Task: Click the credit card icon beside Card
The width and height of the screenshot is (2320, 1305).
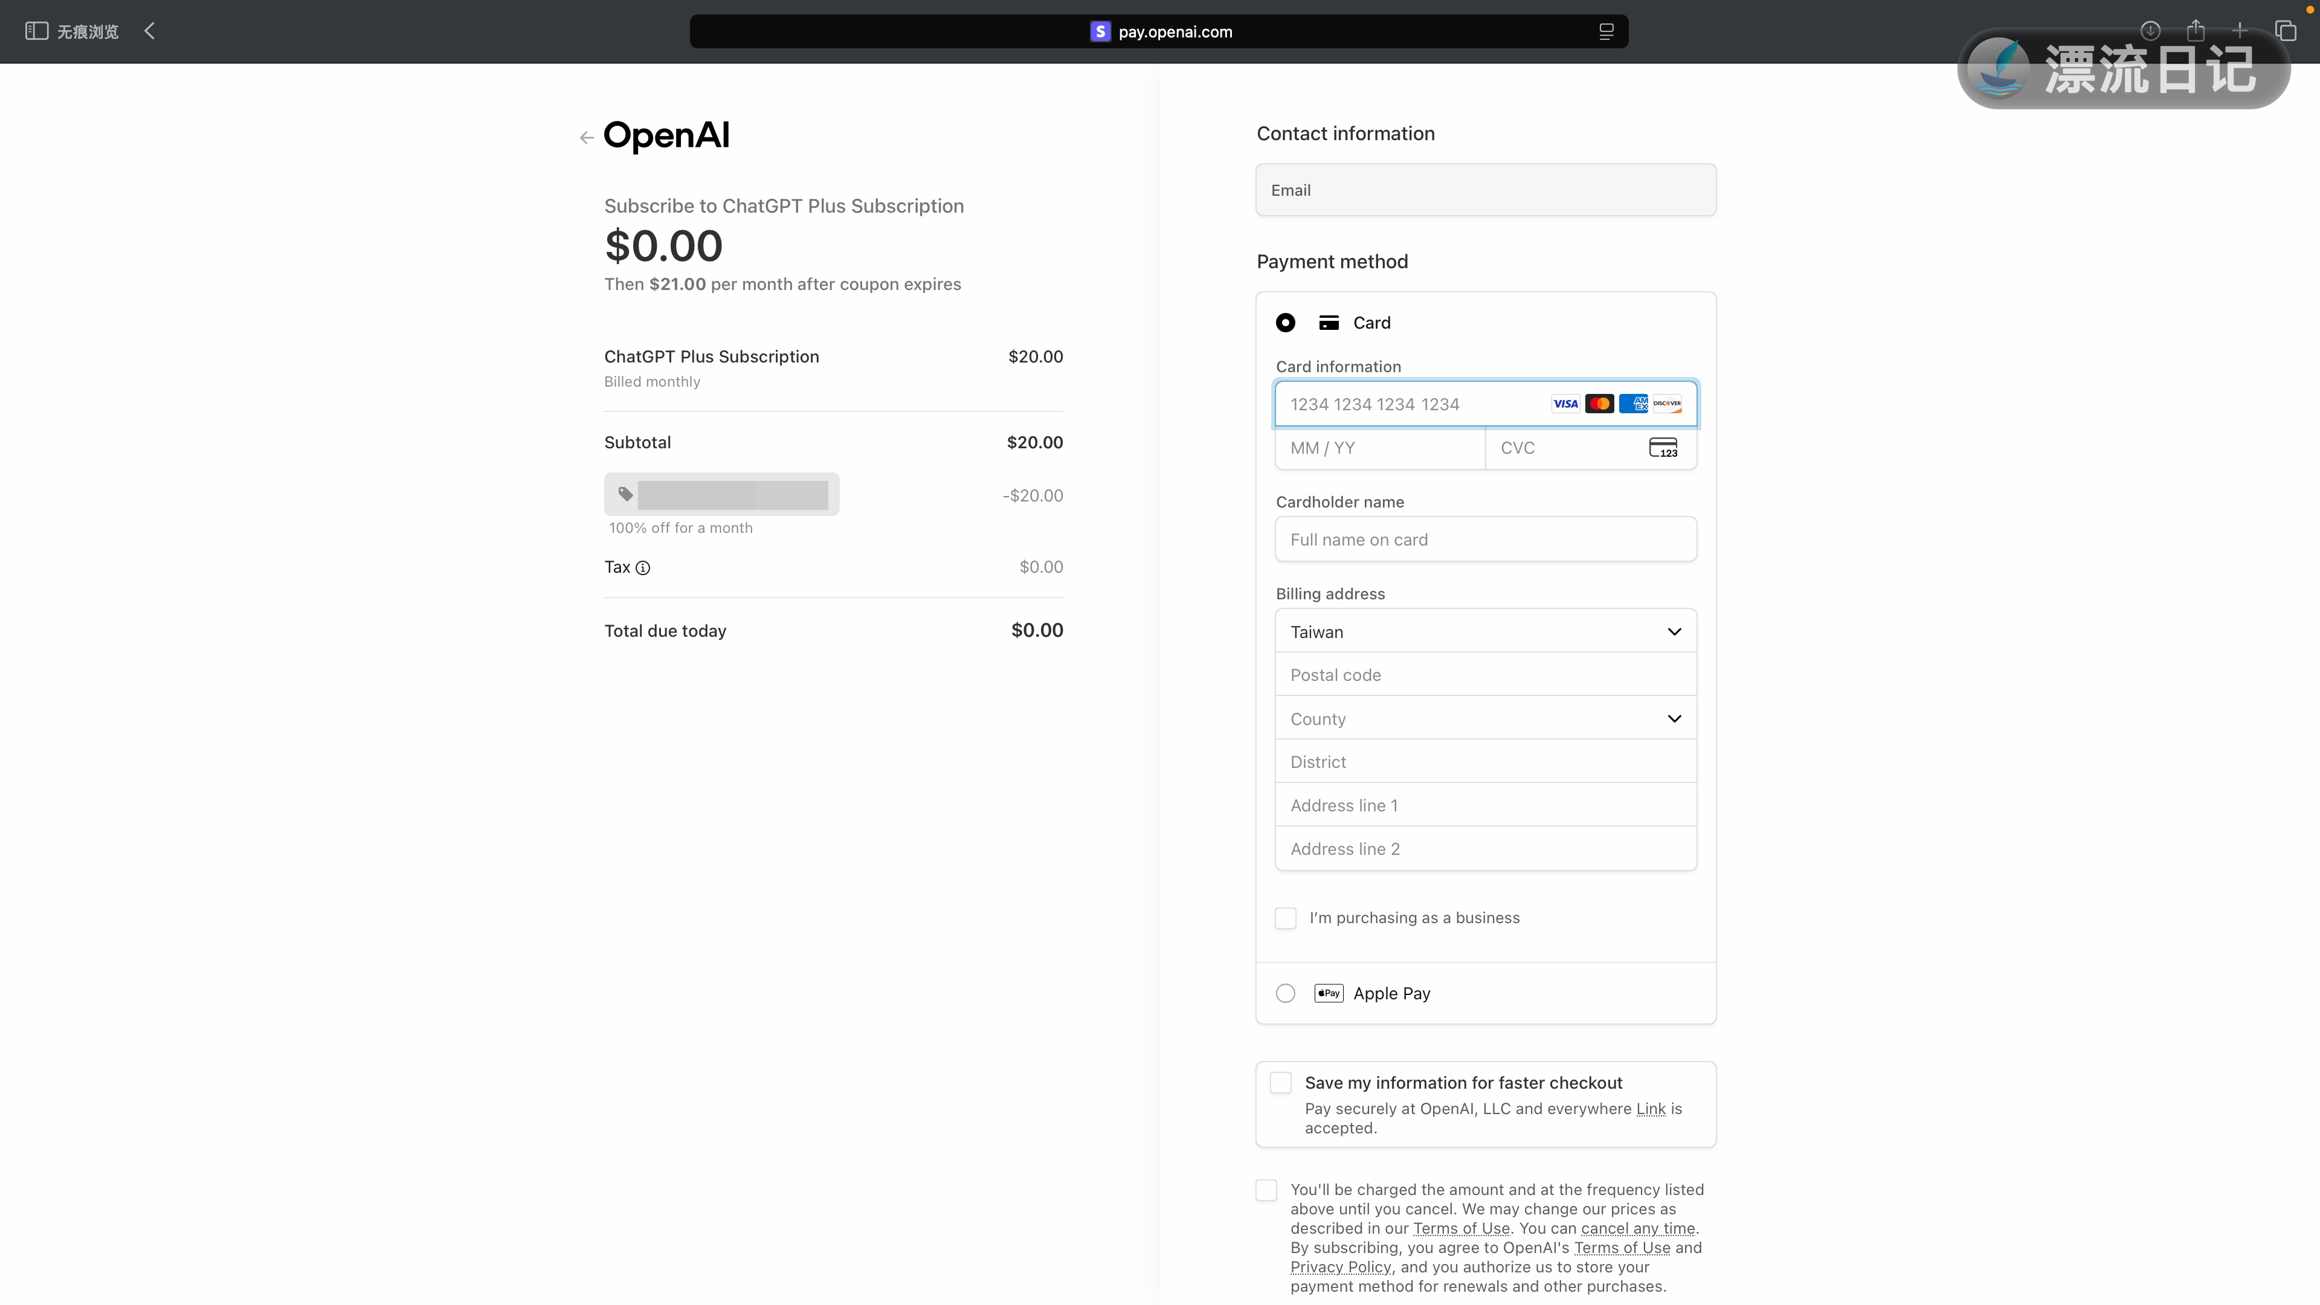Action: click(1329, 323)
